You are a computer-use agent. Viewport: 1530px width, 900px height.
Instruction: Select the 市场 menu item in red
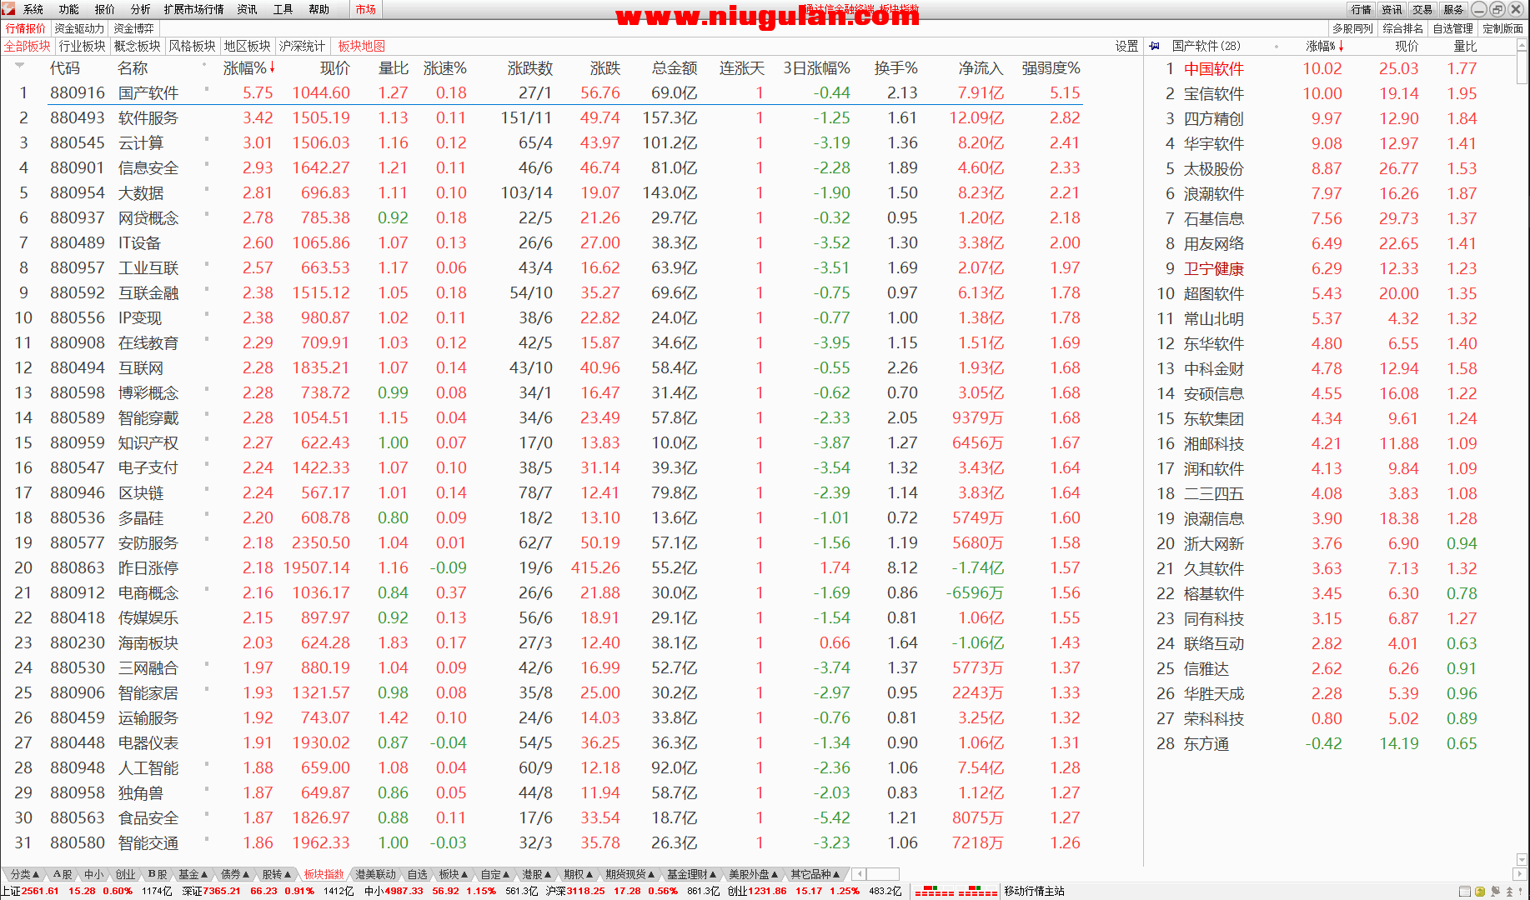point(365,9)
